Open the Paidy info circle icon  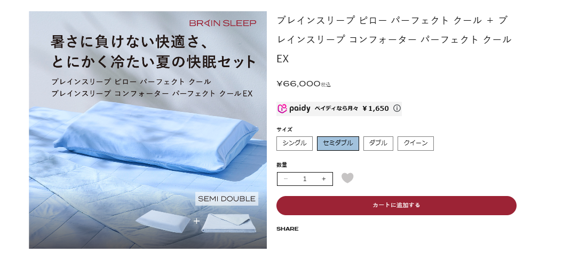397,108
